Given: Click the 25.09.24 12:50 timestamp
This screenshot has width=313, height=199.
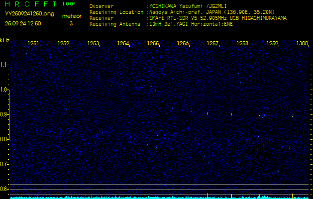Looking at the screenshot, I should click(x=23, y=23).
